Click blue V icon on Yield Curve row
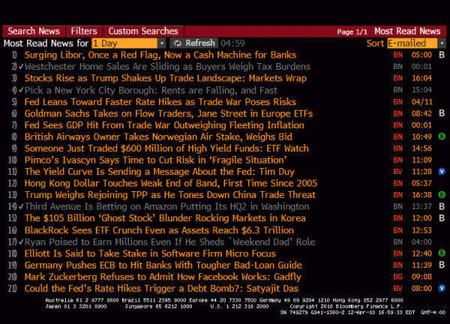The image size is (450, 324). 442,172
